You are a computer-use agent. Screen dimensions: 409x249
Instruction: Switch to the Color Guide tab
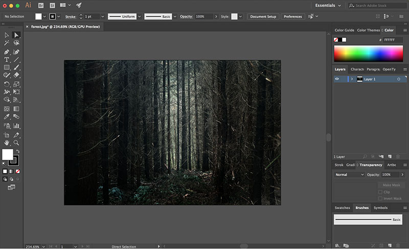point(344,30)
